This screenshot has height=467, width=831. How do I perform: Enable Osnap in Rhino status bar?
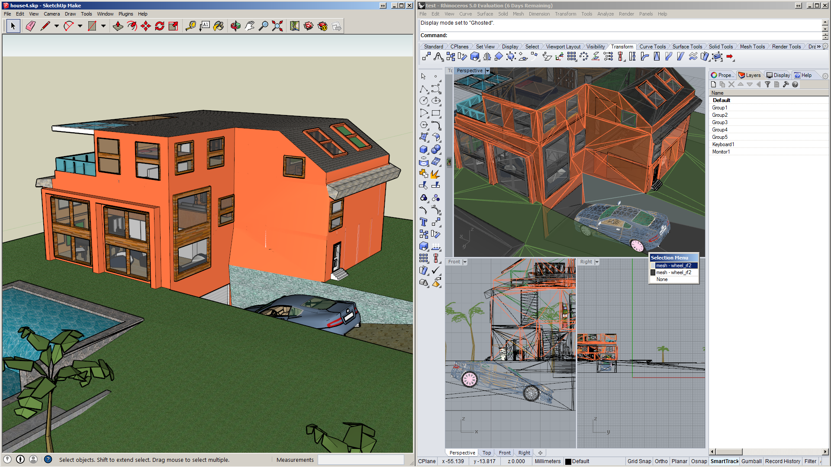click(x=699, y=461)
